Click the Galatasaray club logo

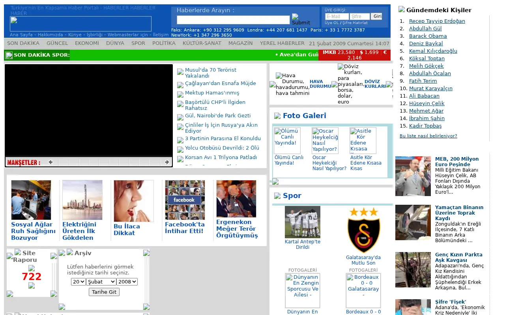tap(363, 230)
